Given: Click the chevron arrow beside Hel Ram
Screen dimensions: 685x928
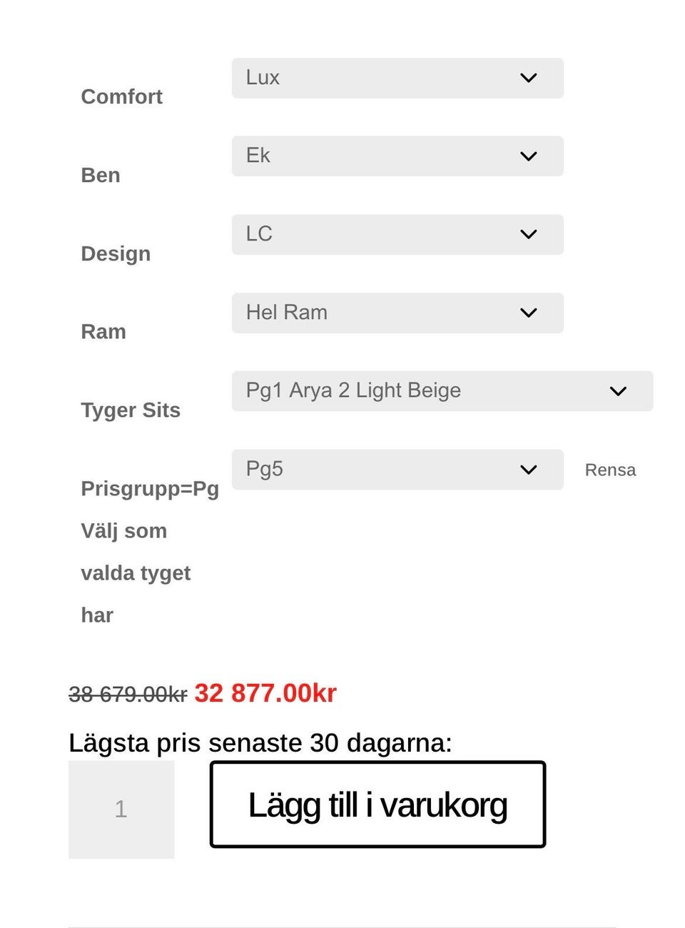Looking at the screenshot, I should (528, 313).
